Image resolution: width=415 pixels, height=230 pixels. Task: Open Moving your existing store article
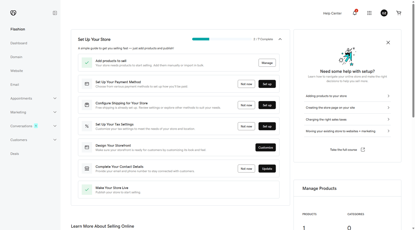tap(347, 131)
